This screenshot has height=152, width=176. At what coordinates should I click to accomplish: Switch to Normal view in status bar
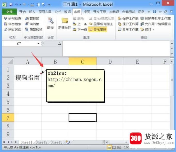pyautogui.click(x=109, y=147)
